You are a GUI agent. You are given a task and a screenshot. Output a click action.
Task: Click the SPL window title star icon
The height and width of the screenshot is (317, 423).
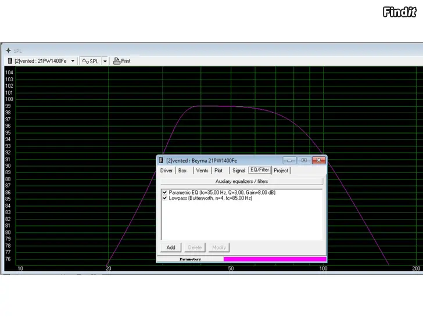click(8, 51)
